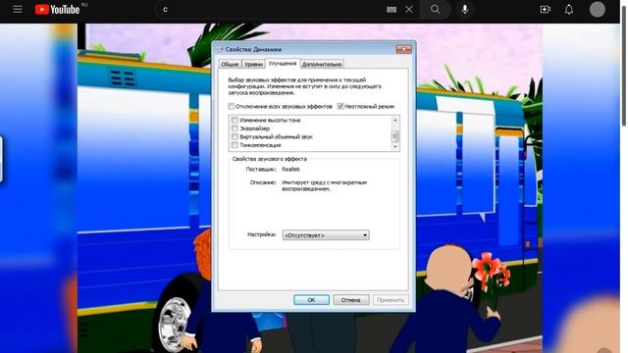The width and height of the screenshot is (628, 353).
Task: Open the YouTube hamburger guide menu
Action: [18, 9]
